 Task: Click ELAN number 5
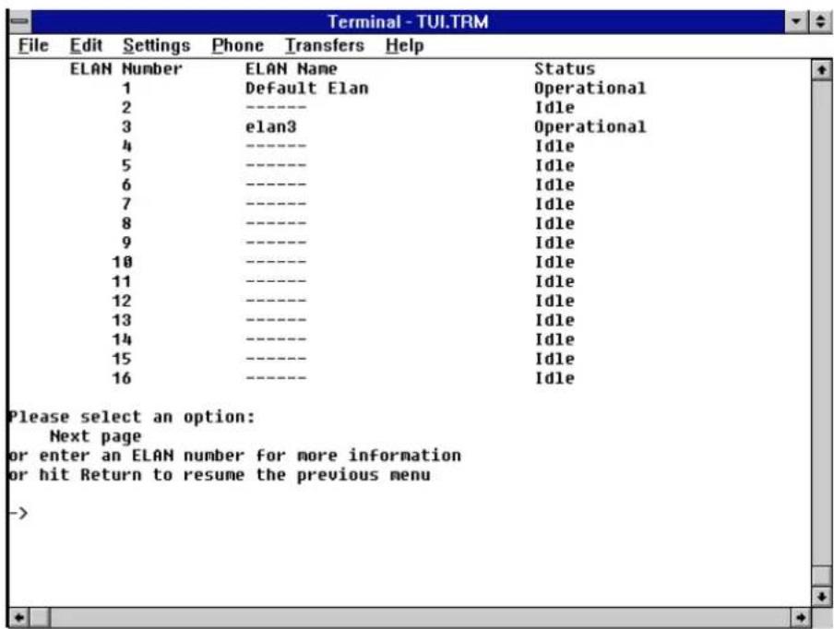click(x=126, y=166)
